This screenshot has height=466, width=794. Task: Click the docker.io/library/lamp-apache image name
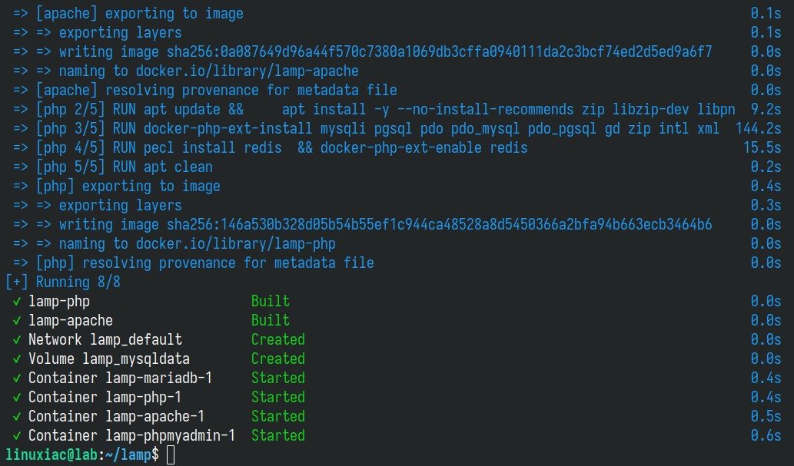[x=247, y=71]
